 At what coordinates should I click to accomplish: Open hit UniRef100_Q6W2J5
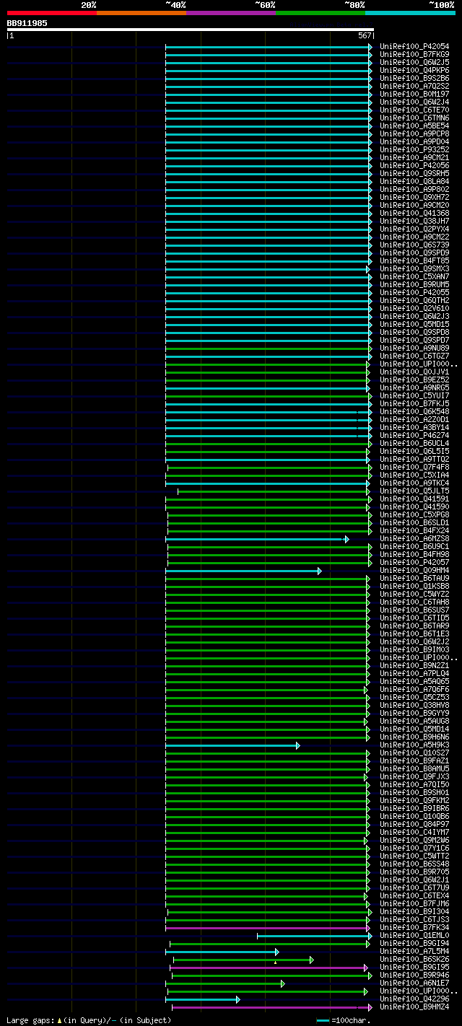pyautogui.click(x=414, y=63)
